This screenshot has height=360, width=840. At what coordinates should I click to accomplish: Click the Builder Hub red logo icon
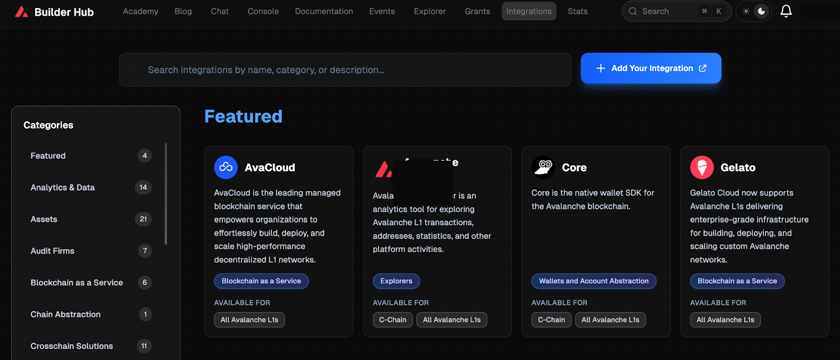[22, 12]
